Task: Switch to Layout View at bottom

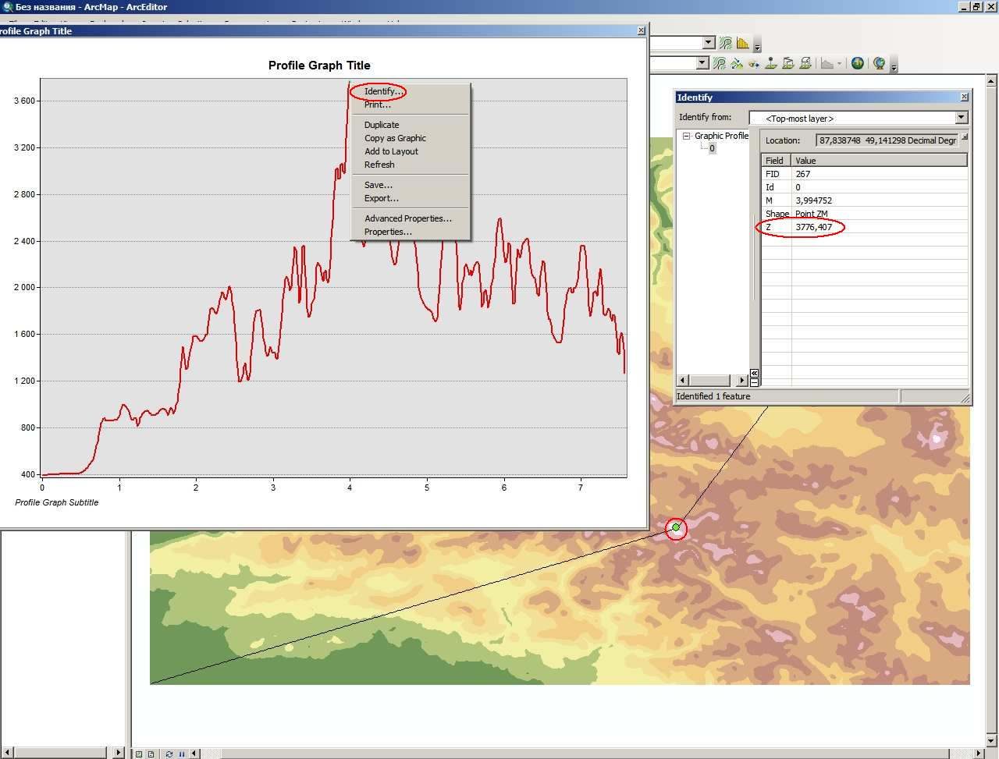Action: 151,754
